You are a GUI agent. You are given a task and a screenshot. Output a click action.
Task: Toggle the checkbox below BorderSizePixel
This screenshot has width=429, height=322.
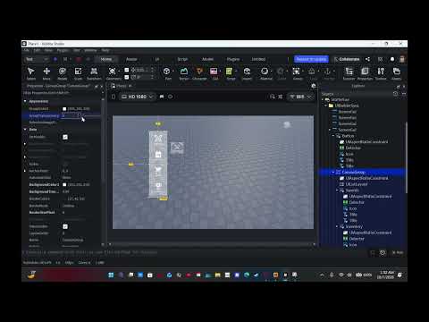point(65,226)
